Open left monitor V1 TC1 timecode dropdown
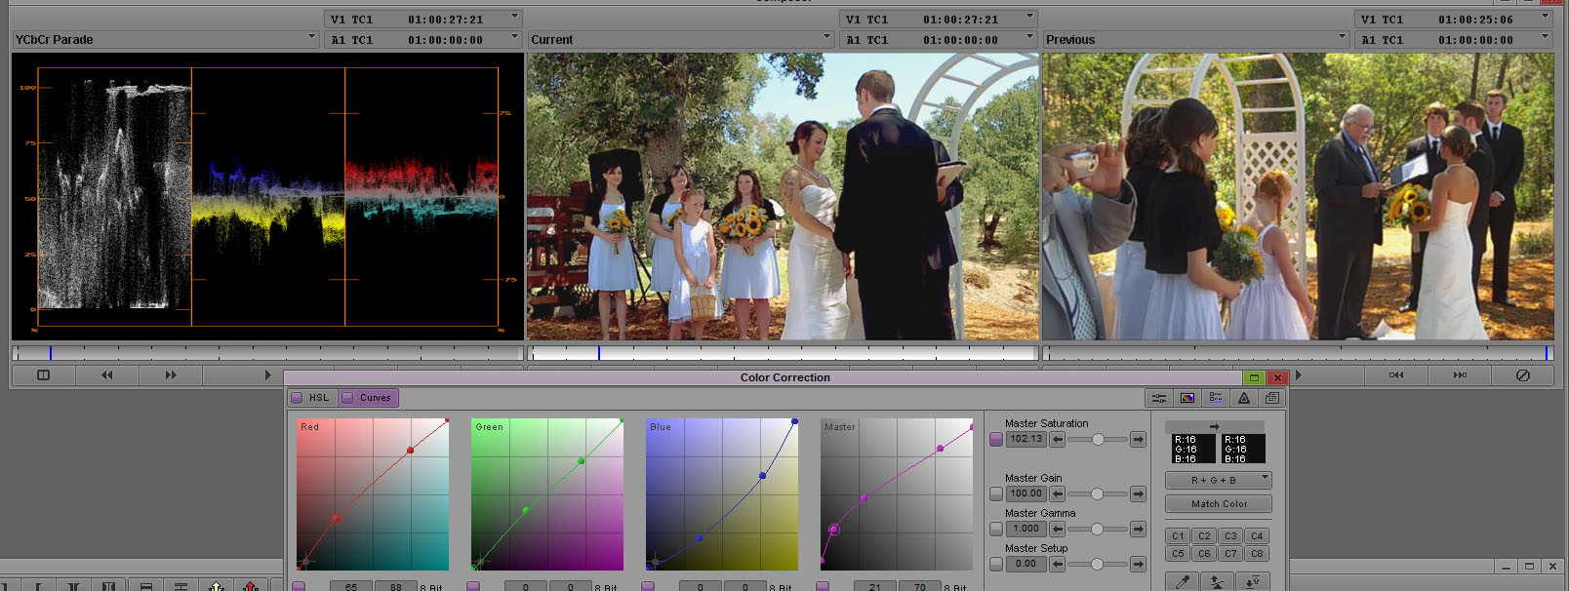Screen dimensions: 1569x591 (x=423, y=19)
